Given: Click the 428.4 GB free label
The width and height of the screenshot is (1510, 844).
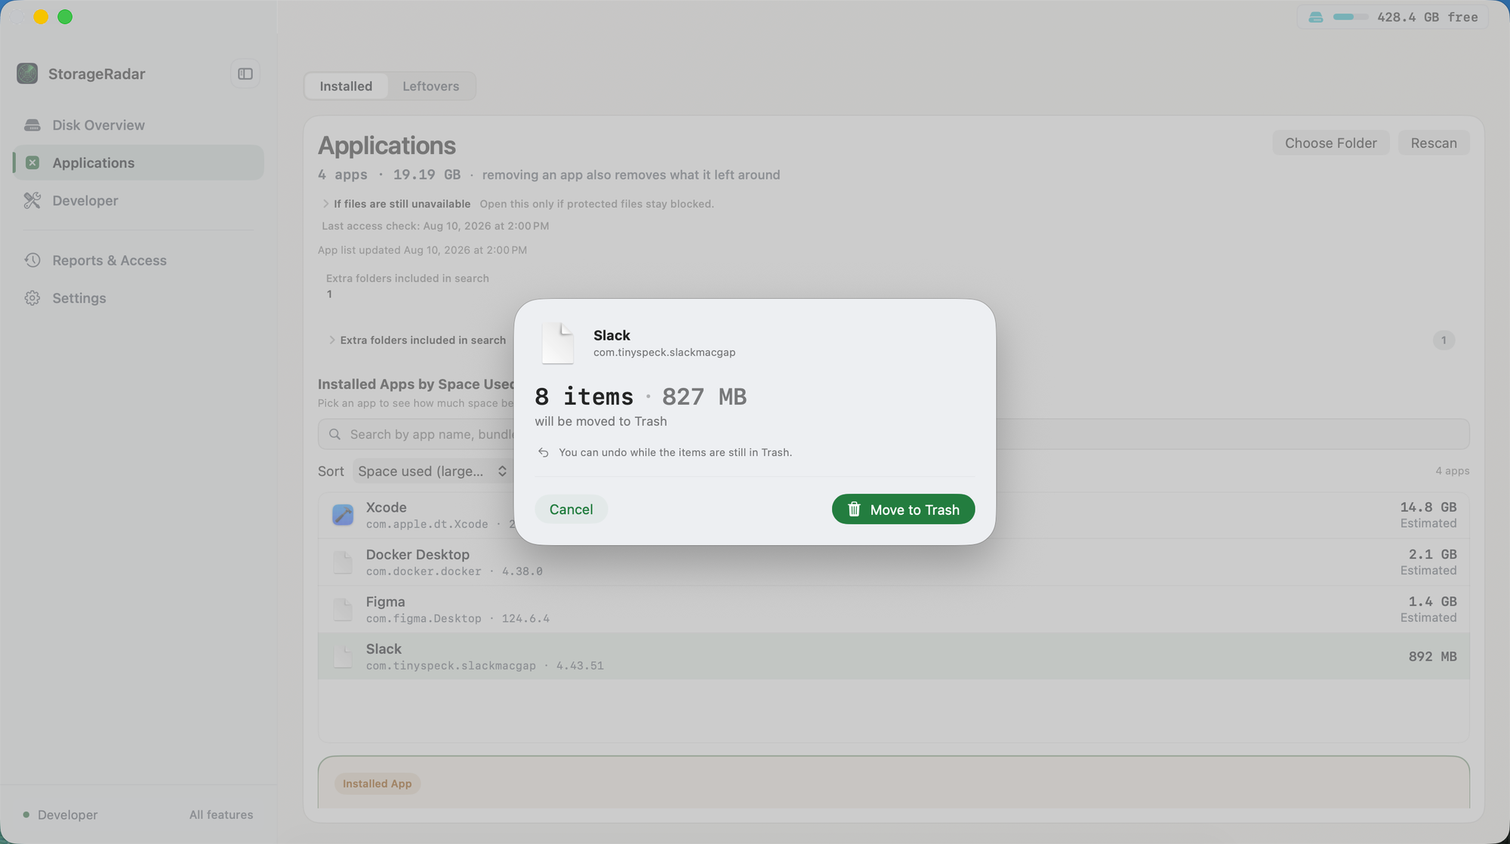Looking at the screenshot, I should click(1428, 17).
